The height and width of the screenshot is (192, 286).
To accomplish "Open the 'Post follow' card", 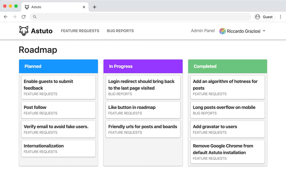I will [x=58, y=110].
